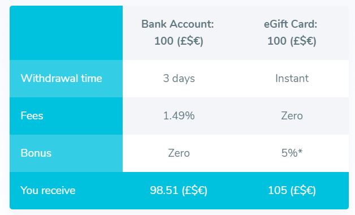Select the Withdrawal time row label

pos(62,79)
